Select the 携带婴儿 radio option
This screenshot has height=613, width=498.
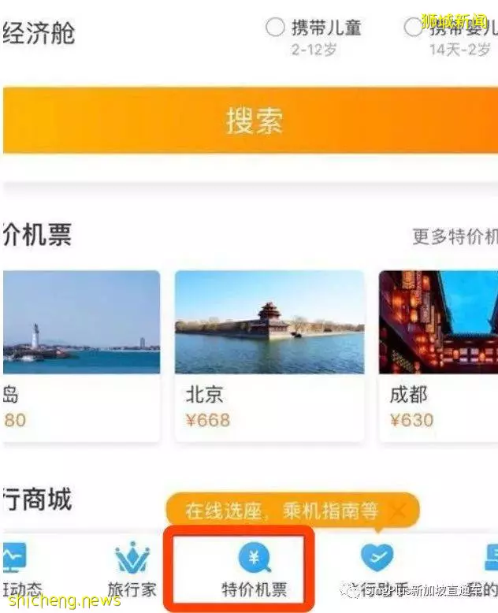click(413, 28)
